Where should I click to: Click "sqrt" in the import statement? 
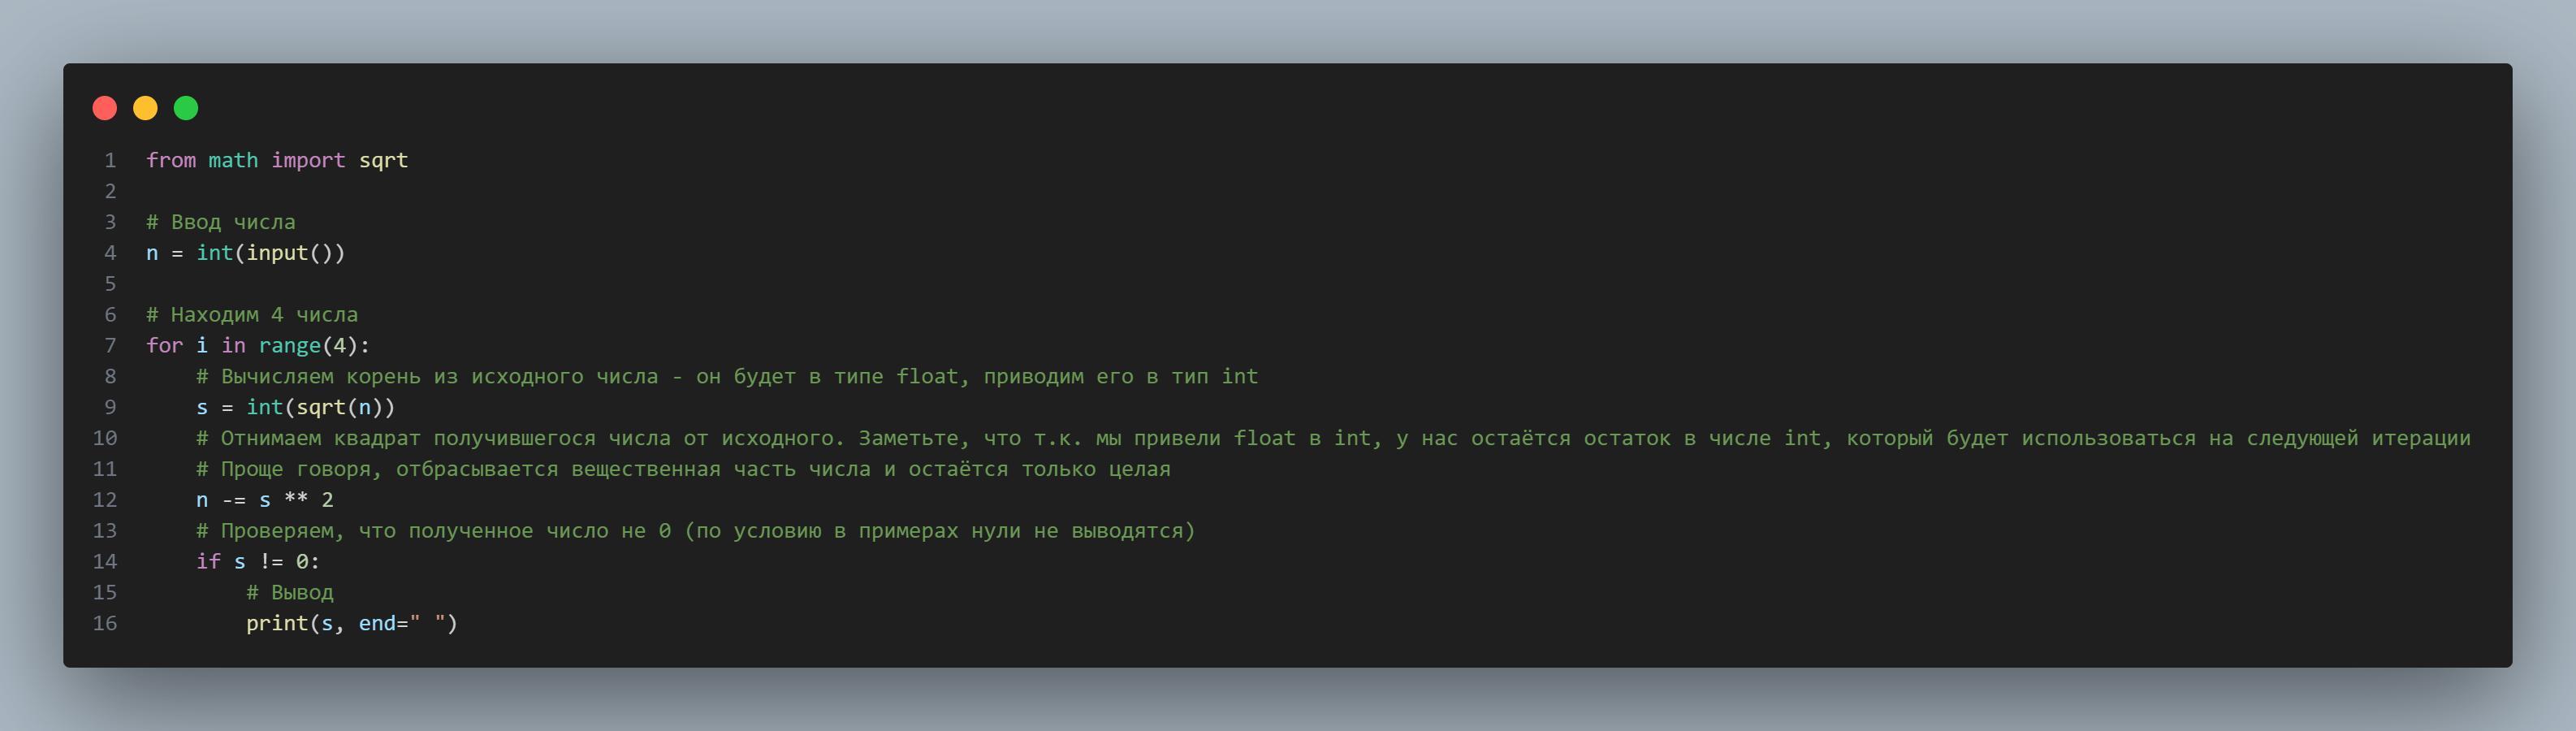click(x=383, y=160)
